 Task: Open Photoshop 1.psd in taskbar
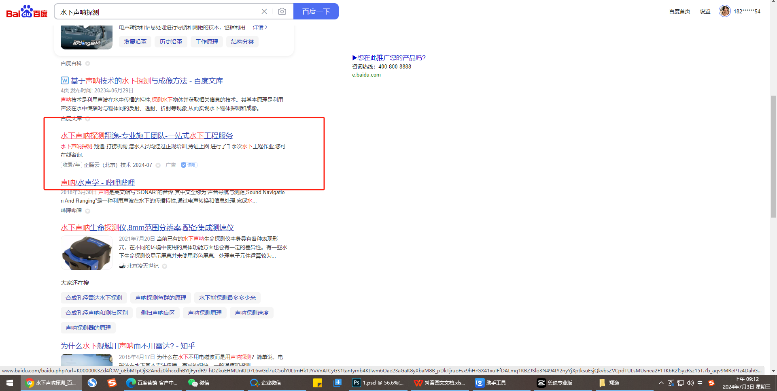[x=378, y=382]
